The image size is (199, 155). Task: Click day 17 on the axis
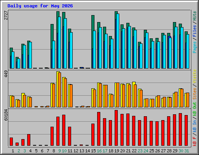(105, 151)
